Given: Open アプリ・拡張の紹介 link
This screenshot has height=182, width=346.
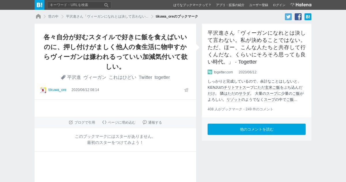Looking at the screenshot, I should tap(230, 5).
